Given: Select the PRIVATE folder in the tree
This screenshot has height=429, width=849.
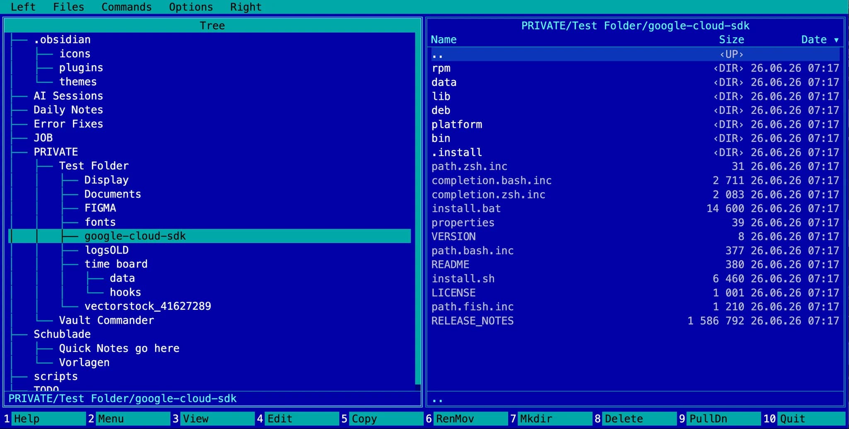Looking at the screenshot, I should click(56, 152).
